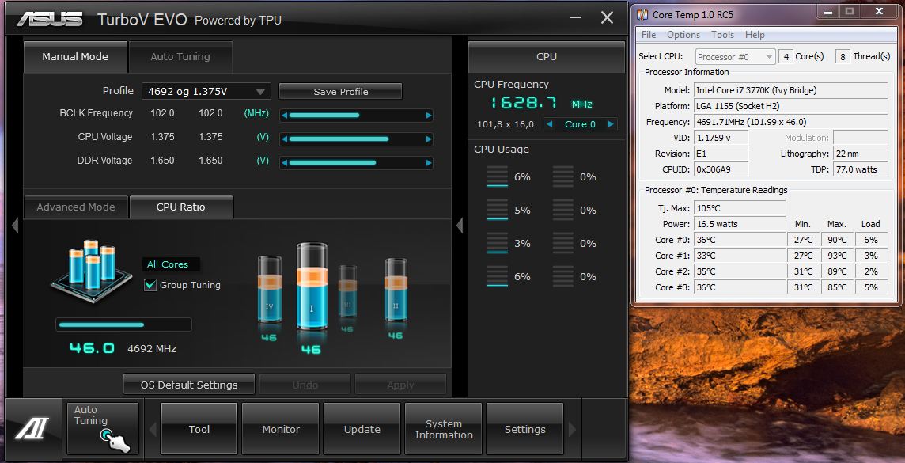Select the core II battery cylinder

396,291
